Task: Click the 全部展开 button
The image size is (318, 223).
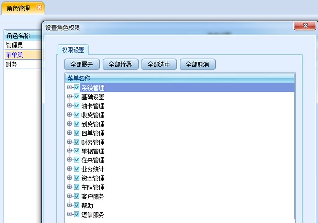Action: click(82, 64)
